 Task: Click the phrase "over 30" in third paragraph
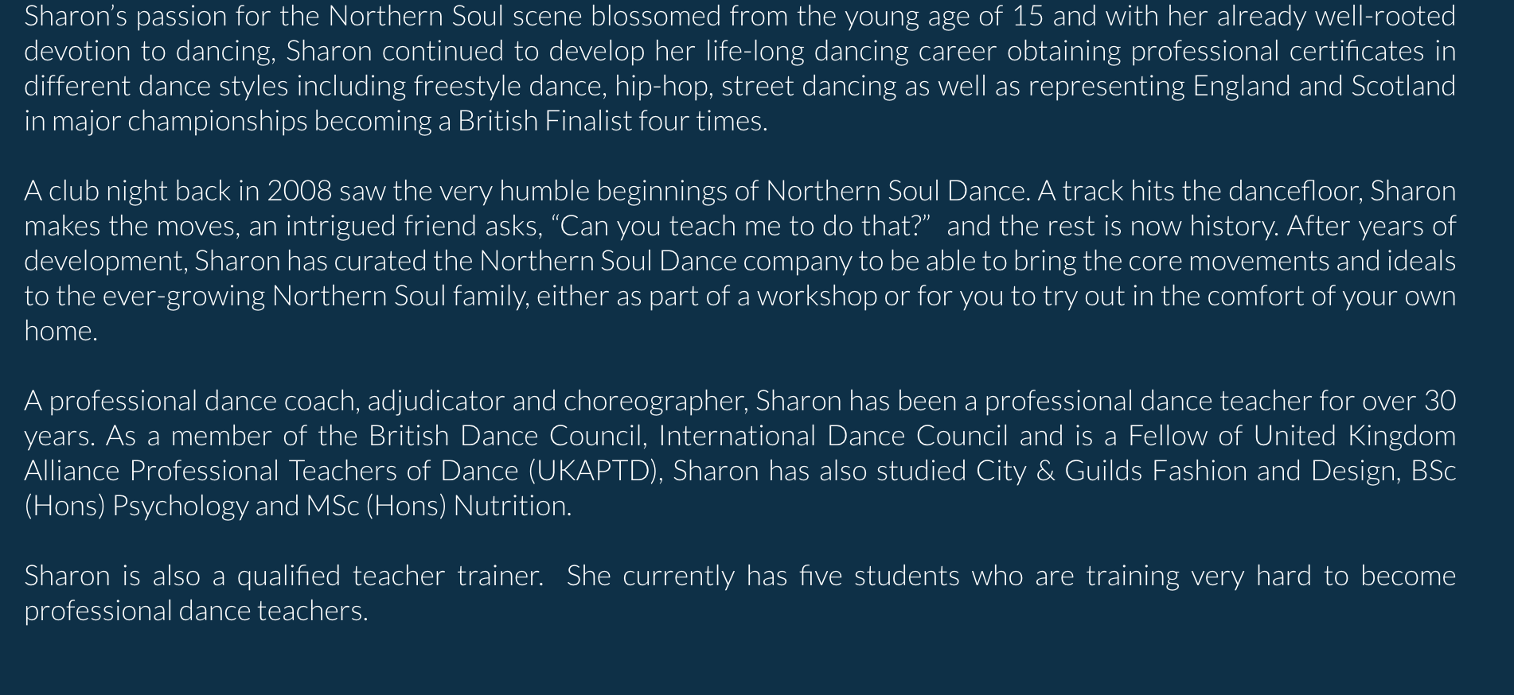point(1409,401)
